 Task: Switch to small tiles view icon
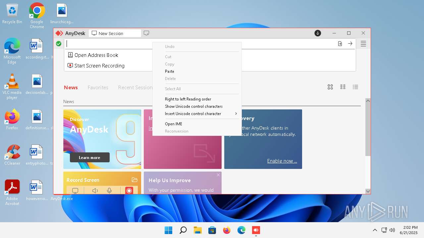click(x=343, y=87)
